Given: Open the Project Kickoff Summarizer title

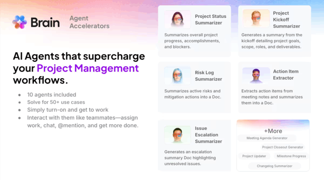Looking at the screenshot, I should click(286, 19).
